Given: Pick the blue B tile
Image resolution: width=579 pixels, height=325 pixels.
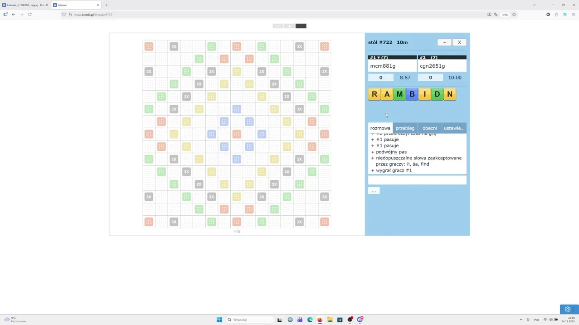Looking at the screenshot, I should coord(412,94).
